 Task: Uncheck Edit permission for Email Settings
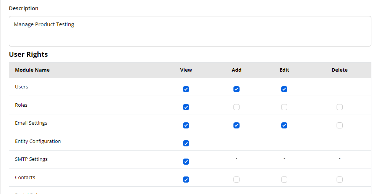pos(284,125)
